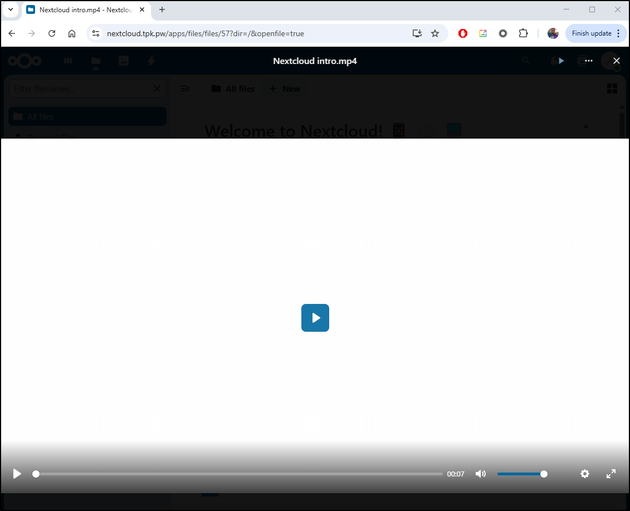Click the Finish update button
Viewport: 630px width, 511px height.
point(592,33)
